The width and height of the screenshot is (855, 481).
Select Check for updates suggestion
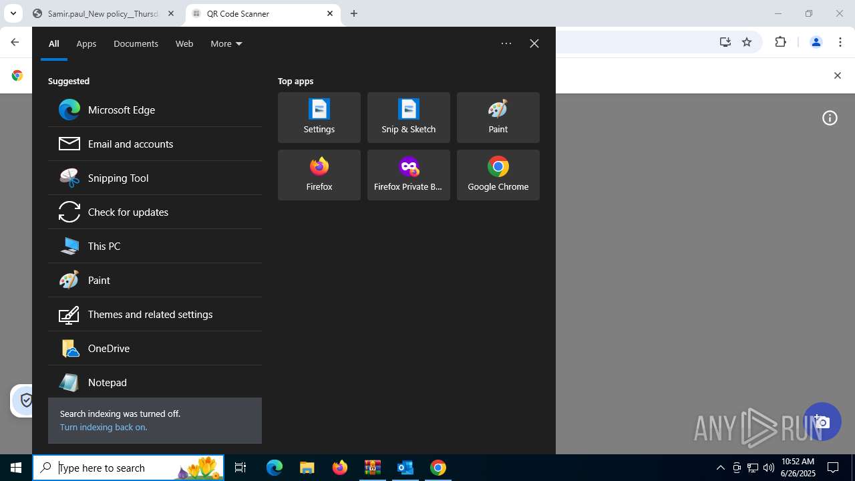(155, 212)
